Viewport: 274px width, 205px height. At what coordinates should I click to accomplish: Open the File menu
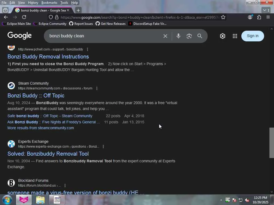(4, 3)
